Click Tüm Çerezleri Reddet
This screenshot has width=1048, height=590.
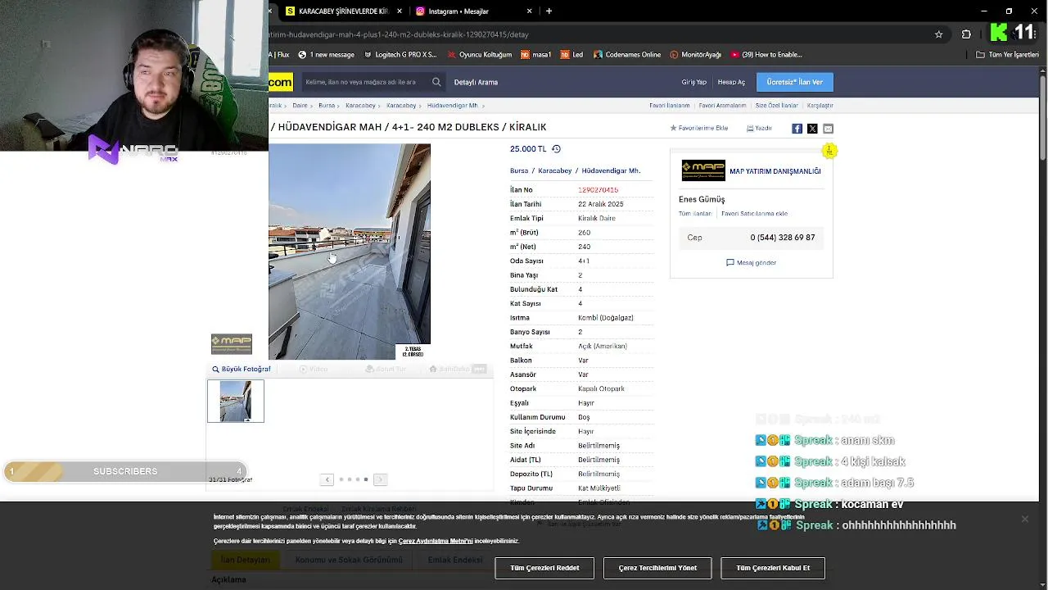pyautogui.click(x=544, y=568)
